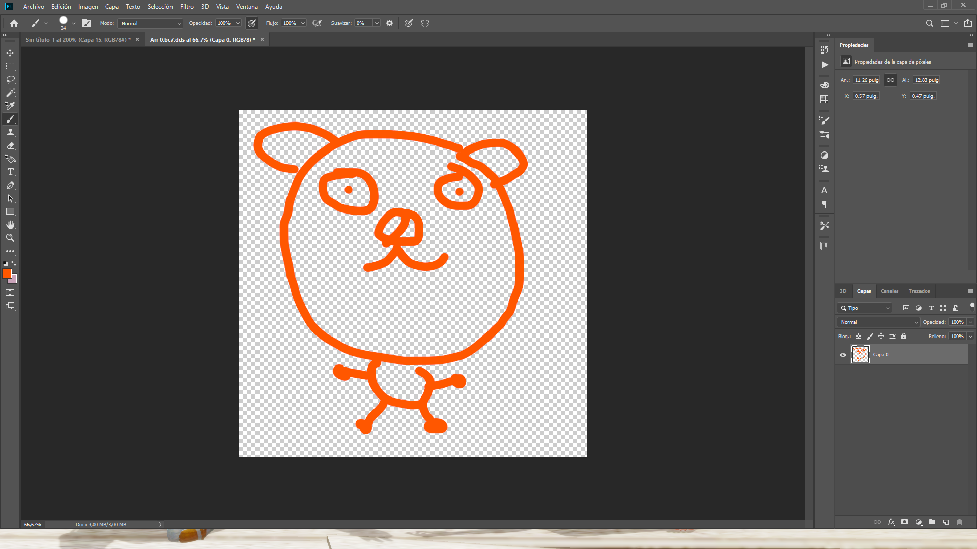Click the An. width input field

click(x=867, y=80)
